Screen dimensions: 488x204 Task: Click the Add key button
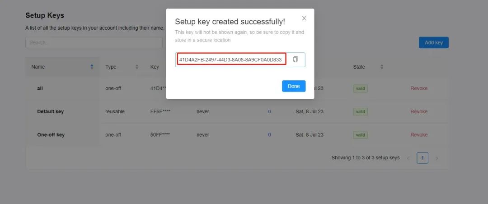[x=433, y=42]
